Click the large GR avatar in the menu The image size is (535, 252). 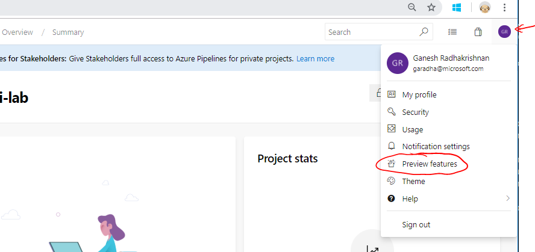pyautogui.click(x=398, y=63)
